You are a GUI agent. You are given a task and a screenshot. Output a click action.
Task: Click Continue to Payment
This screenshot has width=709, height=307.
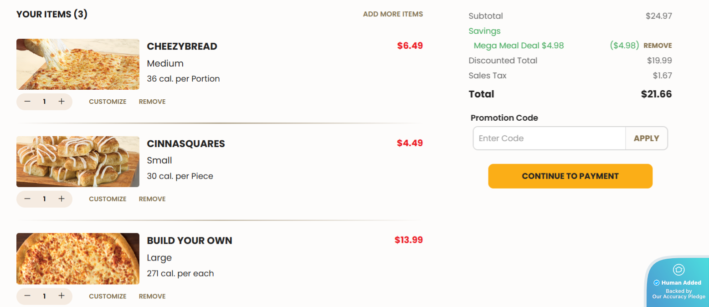tap(570, 176)
